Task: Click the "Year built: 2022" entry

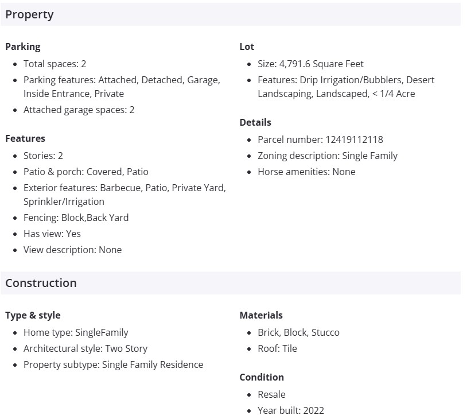Action: (x=290, y=410)
